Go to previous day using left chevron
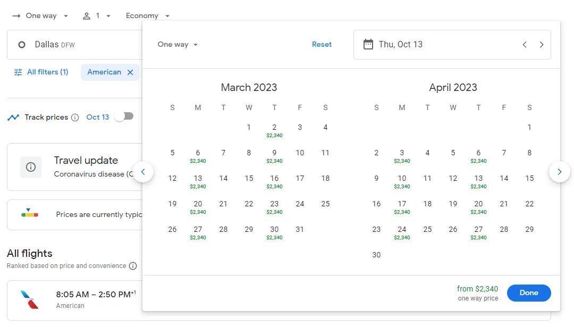Image resolution: width=574 pixels, height=334 pixels. (x=525, y=45)
